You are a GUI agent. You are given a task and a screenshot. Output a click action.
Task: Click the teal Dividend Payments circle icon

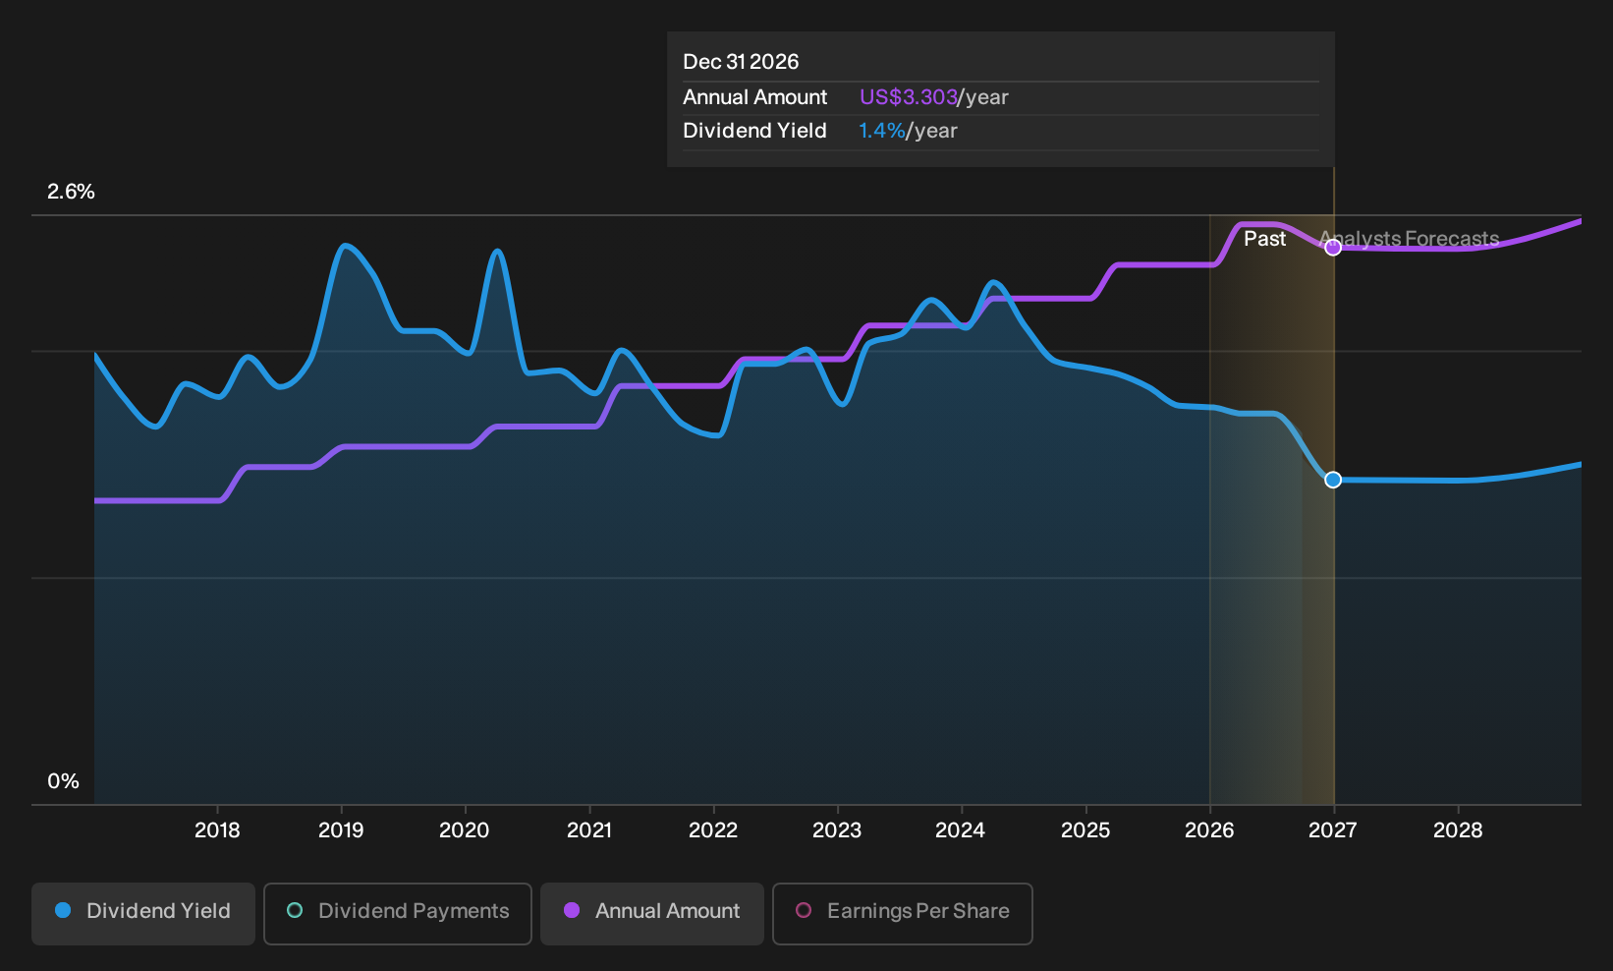click(295, 911)
